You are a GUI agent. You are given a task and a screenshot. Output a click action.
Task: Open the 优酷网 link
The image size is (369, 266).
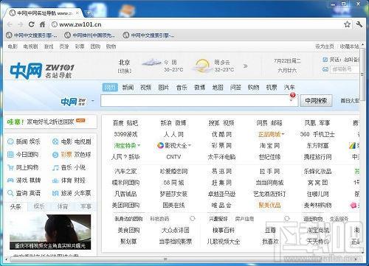click(x=221, y=134)
